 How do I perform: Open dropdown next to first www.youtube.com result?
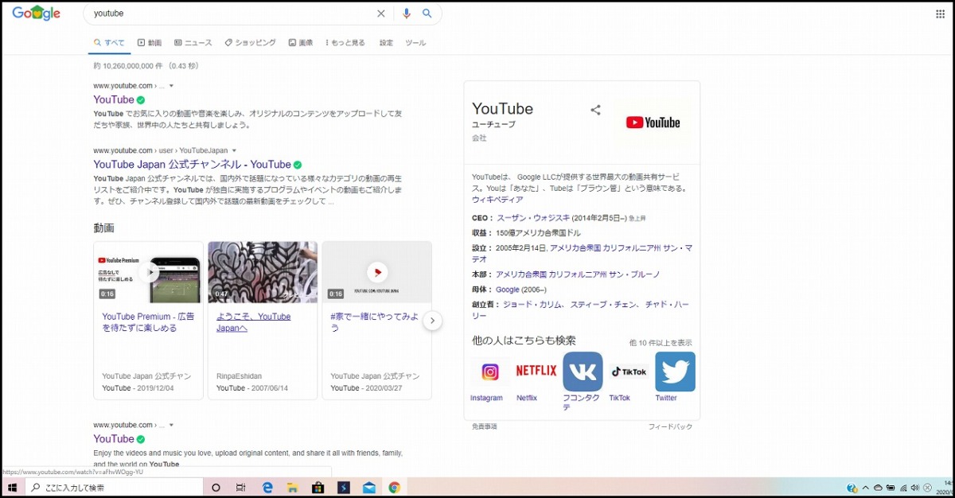point(171,86)
